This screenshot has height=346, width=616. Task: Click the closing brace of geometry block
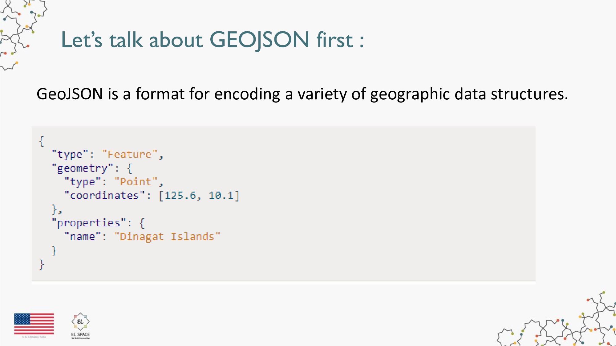[56, 209]
